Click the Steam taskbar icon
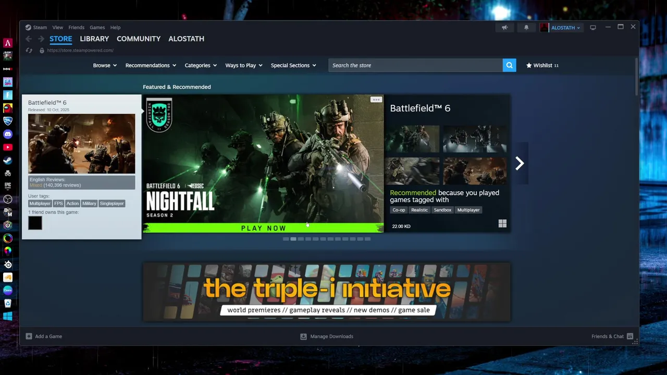Viewport: 667px width, 375px height. (x=8, y=160)
